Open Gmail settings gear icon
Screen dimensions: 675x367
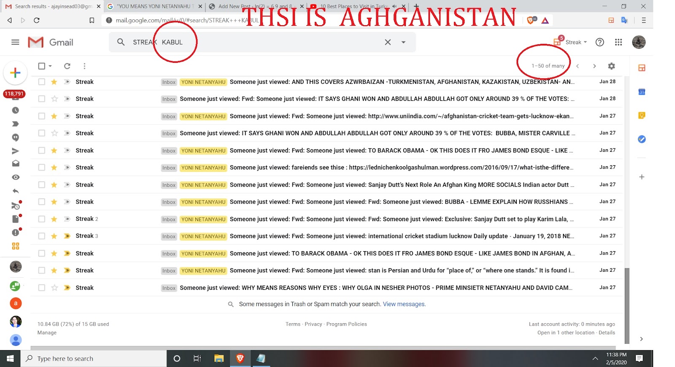pyautogui.click(x=611, y=66)
